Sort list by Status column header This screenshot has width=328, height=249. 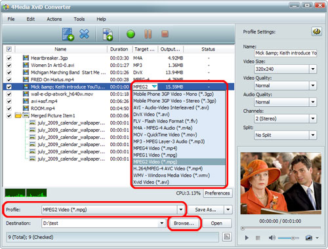tap(208, 49)
